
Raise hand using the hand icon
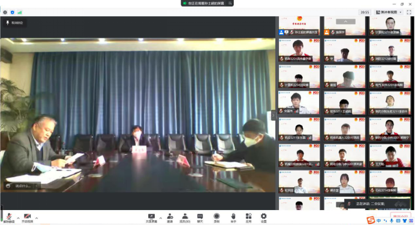pyautogui.click(x=233, y=218)
